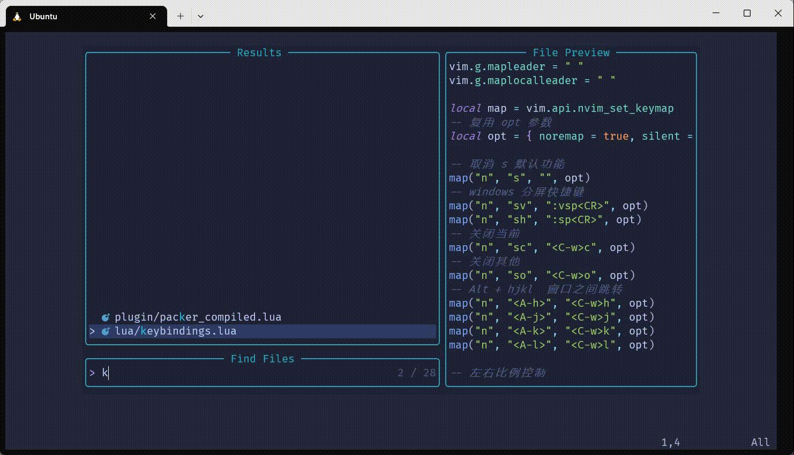Image resolution: width=794 pixels, height=455 pixels.
Task: Click the Lua icon beside lua/keybindings.lua
Action: tap(105, 331)
